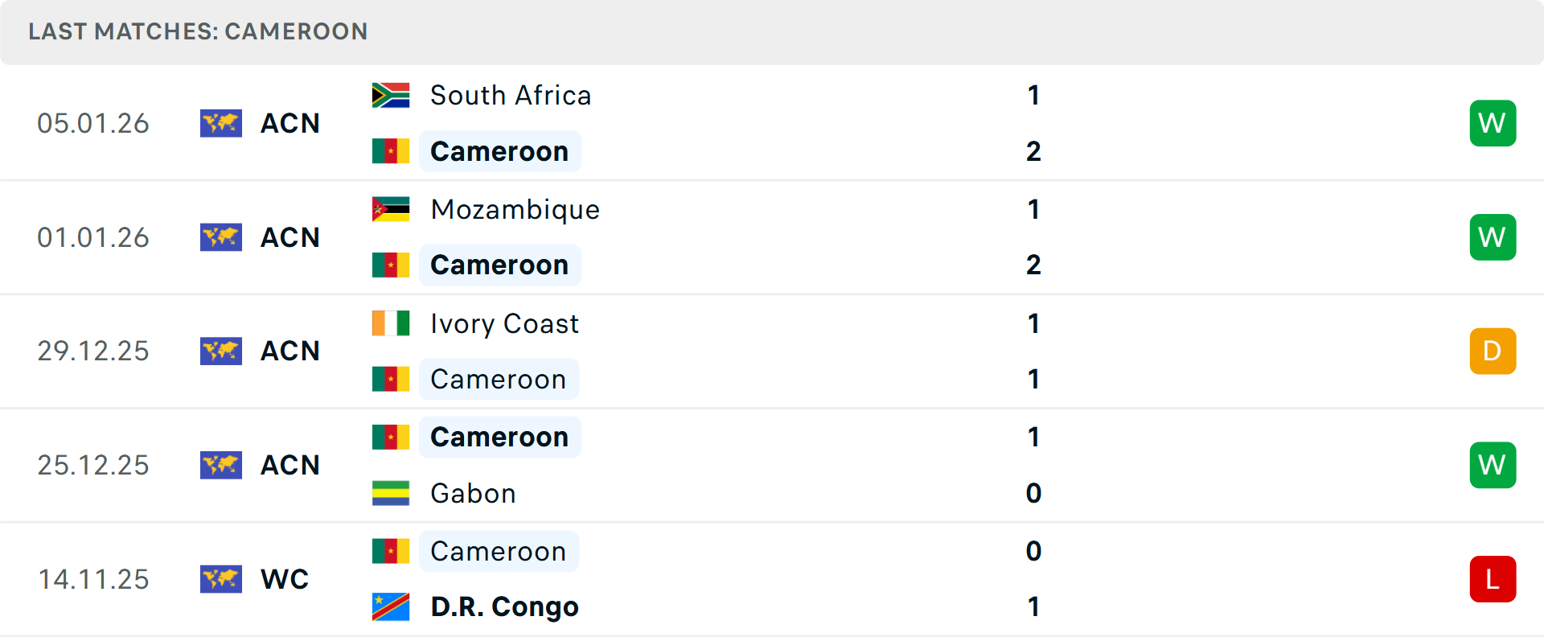Viewport: 1544px width, 637px height.
Task: Click the green W badge for 05.01.26
Action: click(1493, 123)
